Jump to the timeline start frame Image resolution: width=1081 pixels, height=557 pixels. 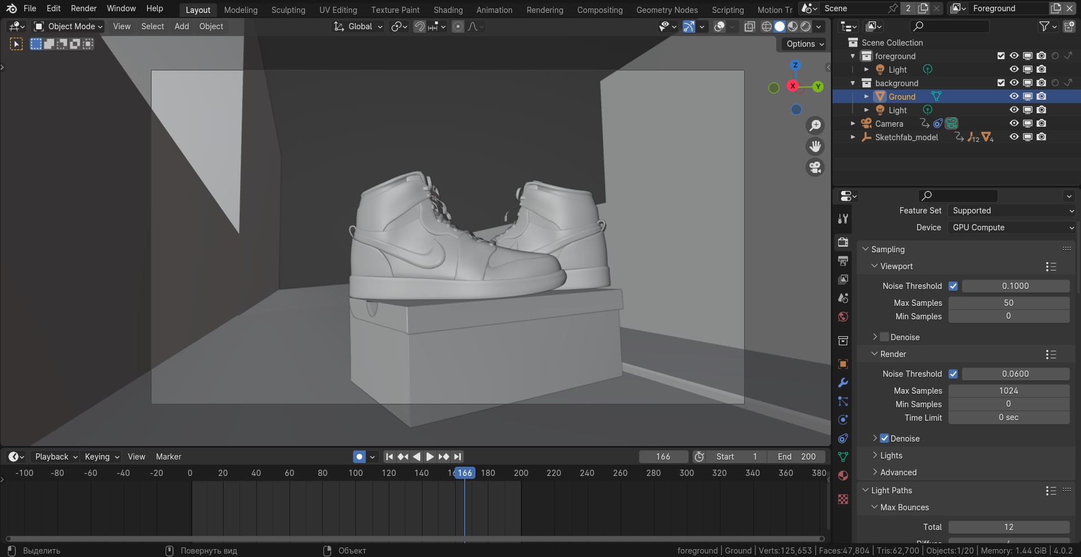(x=389, y=457)
